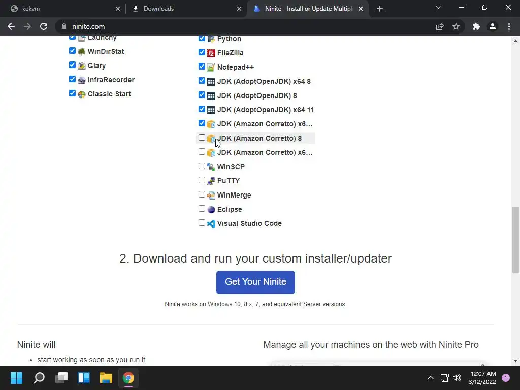
Task: Open notification center badge
Action: pyautogui.click(x=506, y=378)
